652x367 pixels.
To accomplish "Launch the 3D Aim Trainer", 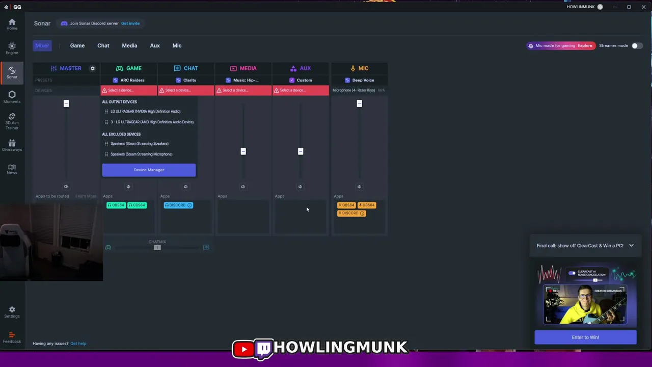I will coord(12,121).
